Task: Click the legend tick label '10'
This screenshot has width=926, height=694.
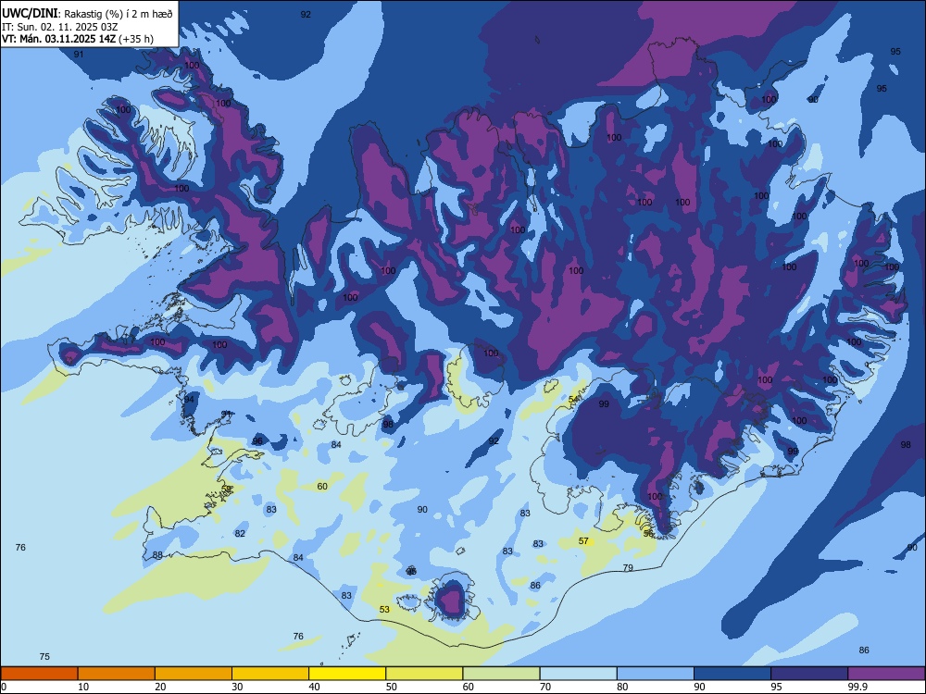Action: [83, 687]
